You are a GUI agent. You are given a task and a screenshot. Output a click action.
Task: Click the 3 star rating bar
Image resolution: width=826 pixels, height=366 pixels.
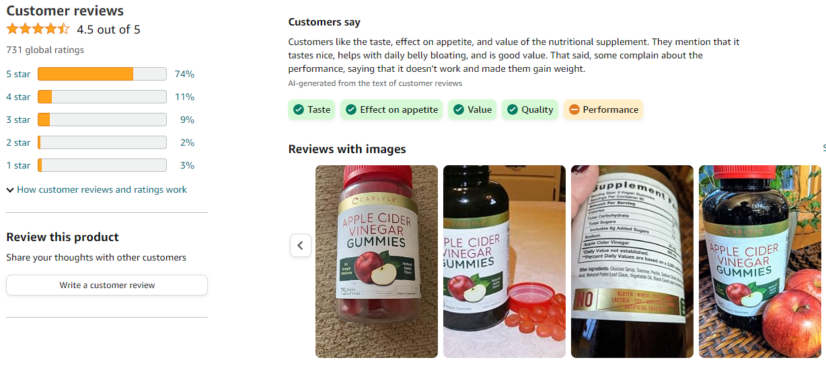[x=102, y=120]
